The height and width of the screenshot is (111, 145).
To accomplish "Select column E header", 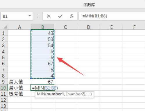I will [112, 27].
